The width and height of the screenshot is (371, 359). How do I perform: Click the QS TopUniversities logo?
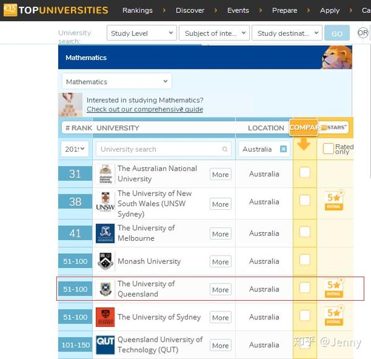(x=56, y=10)
